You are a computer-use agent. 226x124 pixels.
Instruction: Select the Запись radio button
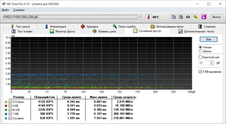pos(200,51)
